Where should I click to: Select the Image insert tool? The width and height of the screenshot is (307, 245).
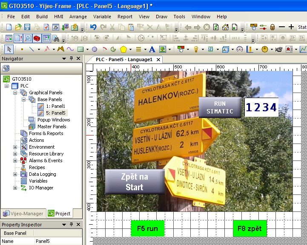pyautogui.click(x=163, y=49)
